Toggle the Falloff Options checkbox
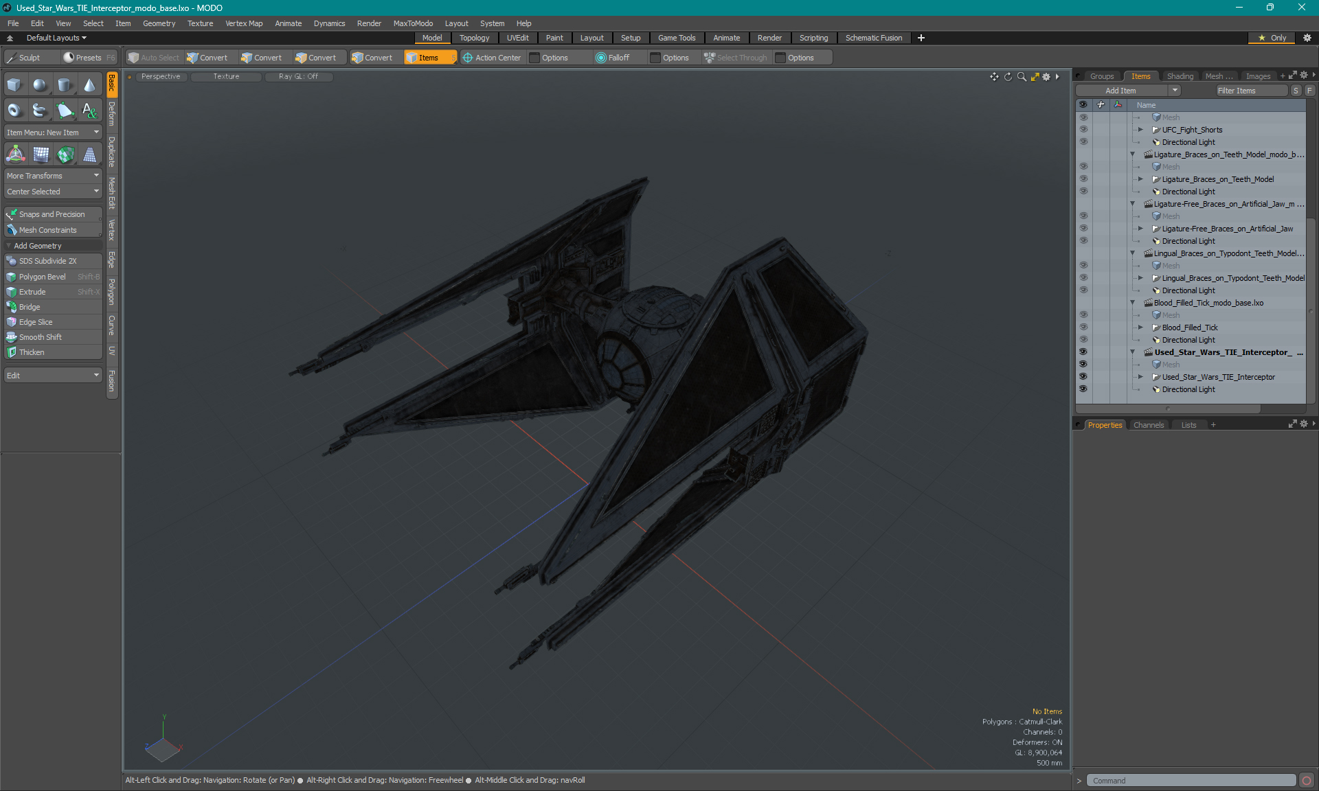Image resolution: width=1319 pixels, height=791 pixels. (655, 58)
